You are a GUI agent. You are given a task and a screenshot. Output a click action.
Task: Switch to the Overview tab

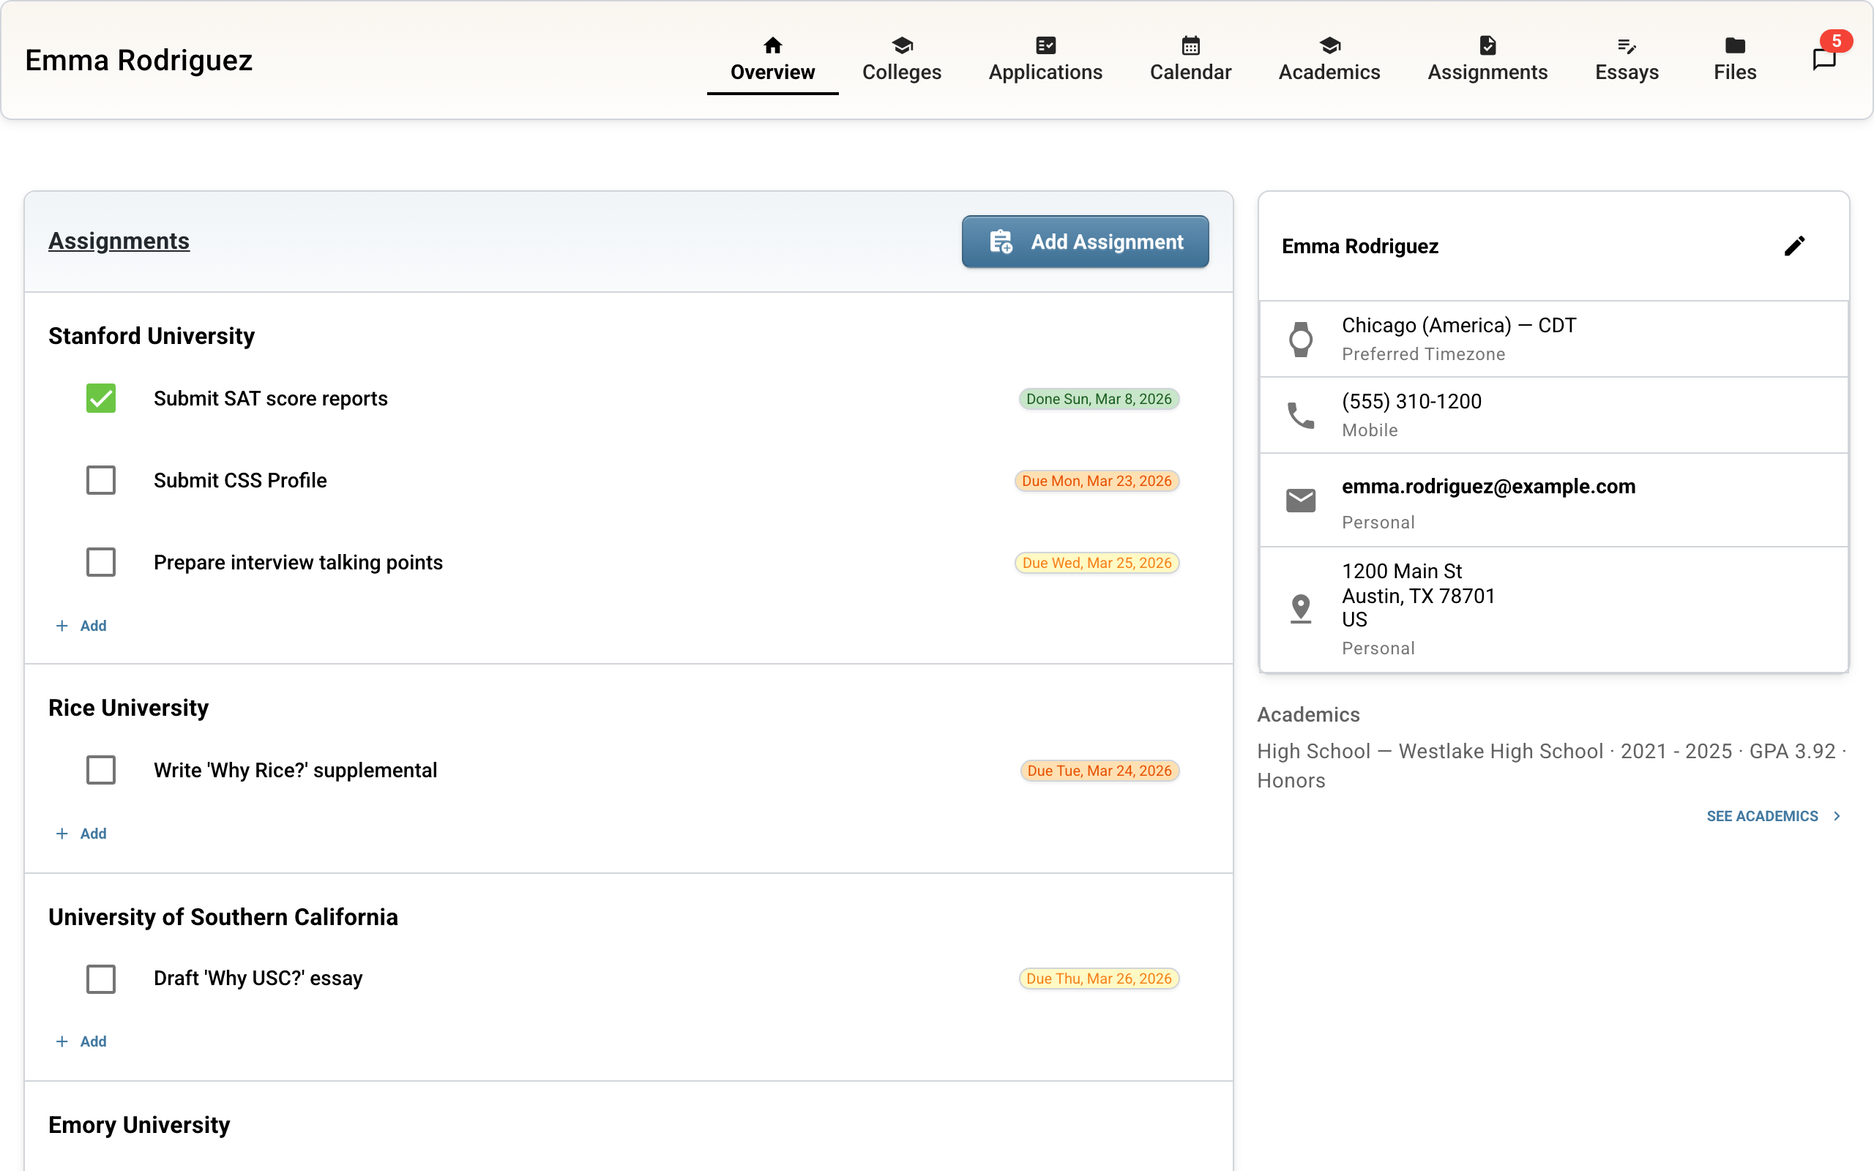[772, 61]
